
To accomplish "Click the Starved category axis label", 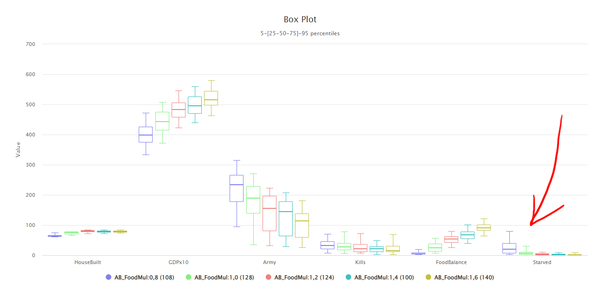I will (x=542, y=262).
